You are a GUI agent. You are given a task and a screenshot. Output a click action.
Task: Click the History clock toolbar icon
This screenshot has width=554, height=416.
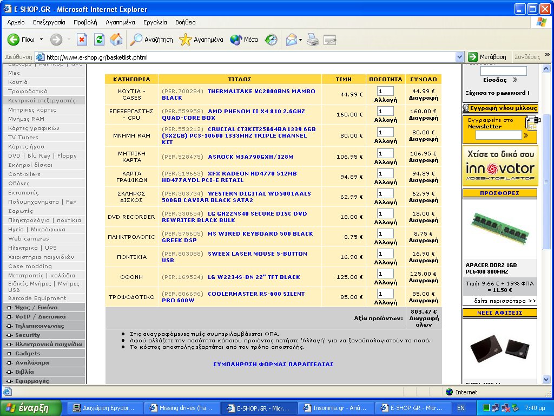pos(271,40)
